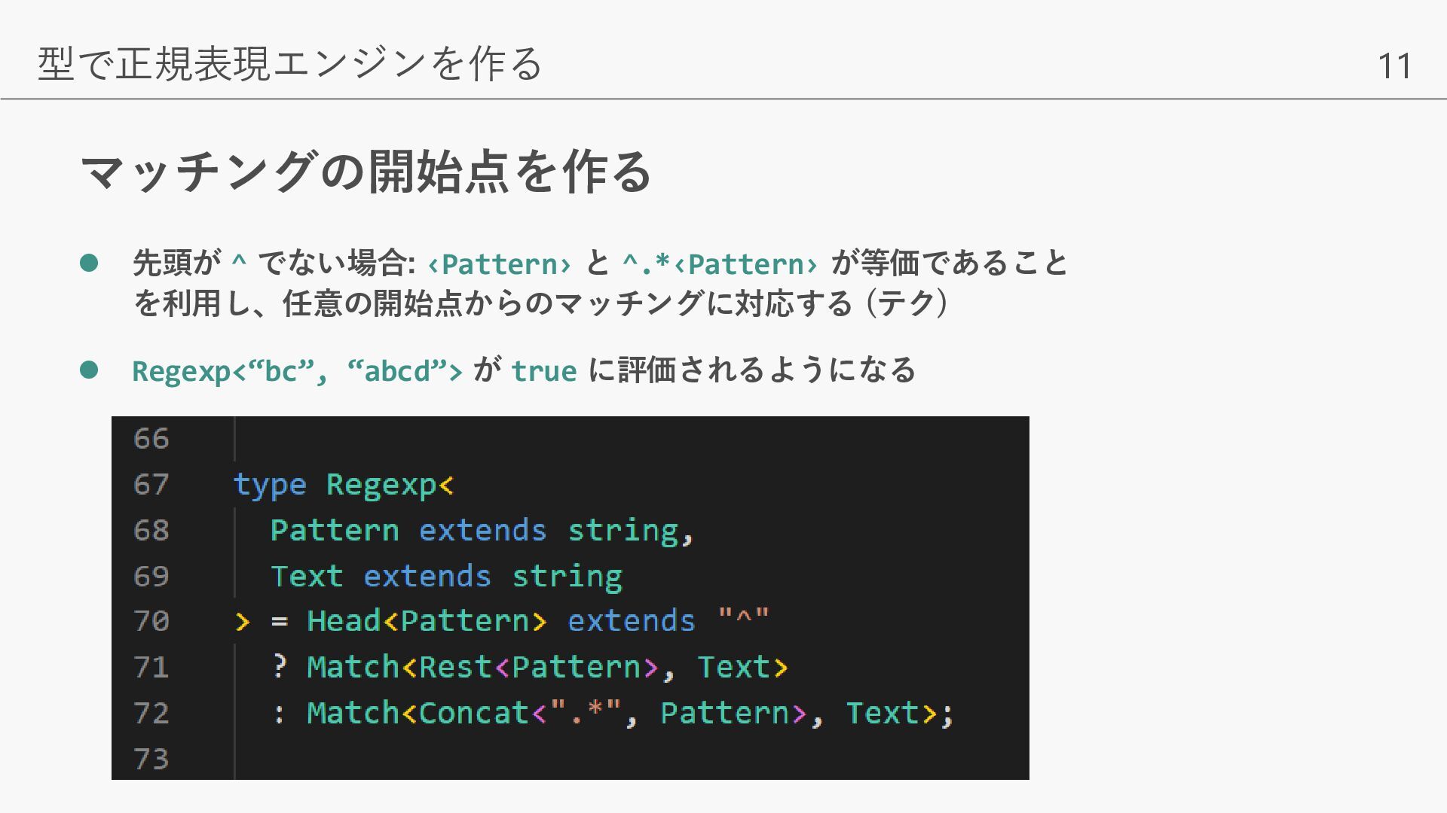The image size is (1447, 813).
Task: Click the first teal bullet point
Action: tap(89, 263)
